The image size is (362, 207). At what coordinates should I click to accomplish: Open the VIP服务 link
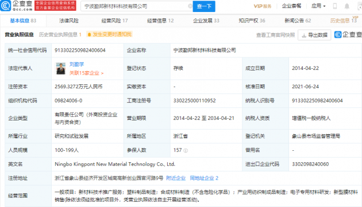pyautogui.click(x=262, y=6)
